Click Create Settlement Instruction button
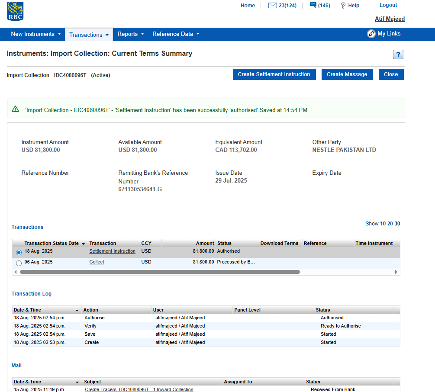The width and height of the screenshot is (435, 392). pos(274,74)
